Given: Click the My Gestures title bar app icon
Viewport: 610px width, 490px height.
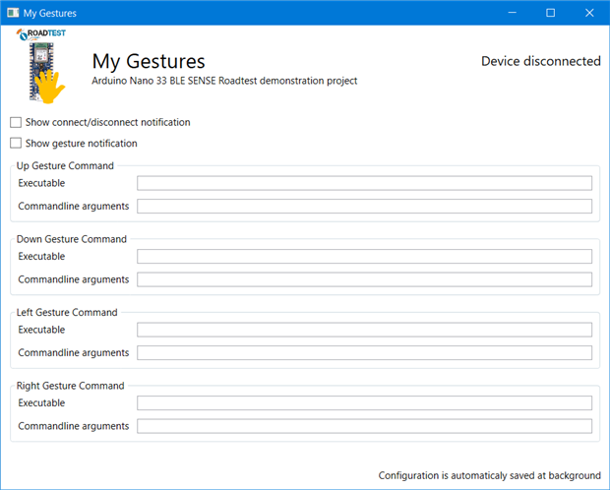Looking at the screenshot, I should 12,13.
